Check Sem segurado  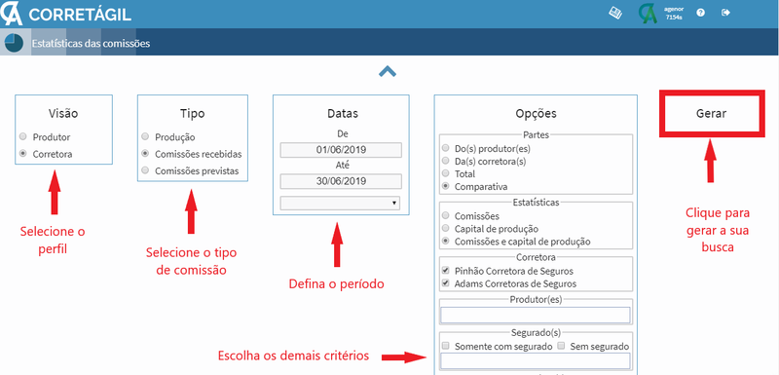tap(562, 346)
